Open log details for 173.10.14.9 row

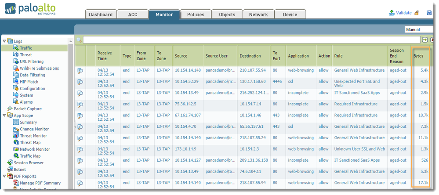pos(80,149)
